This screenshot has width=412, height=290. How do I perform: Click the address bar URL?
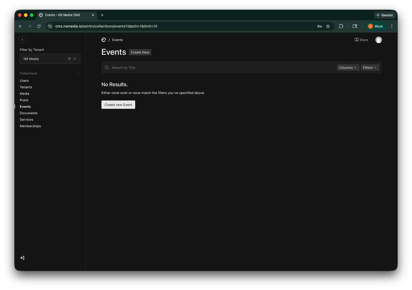click(x=106, y=26)
